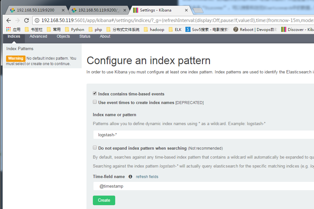
Task: Open the Discover Kibana bookmark
Action: tap(297, 29)
